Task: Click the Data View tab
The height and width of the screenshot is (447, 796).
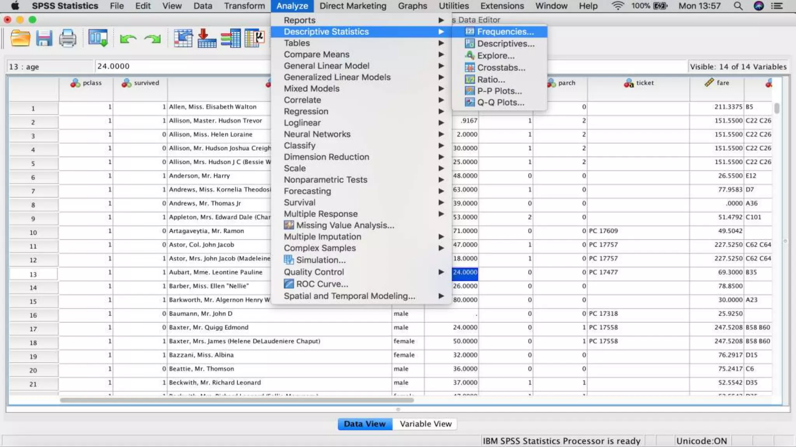Action: tap(365, 424)
